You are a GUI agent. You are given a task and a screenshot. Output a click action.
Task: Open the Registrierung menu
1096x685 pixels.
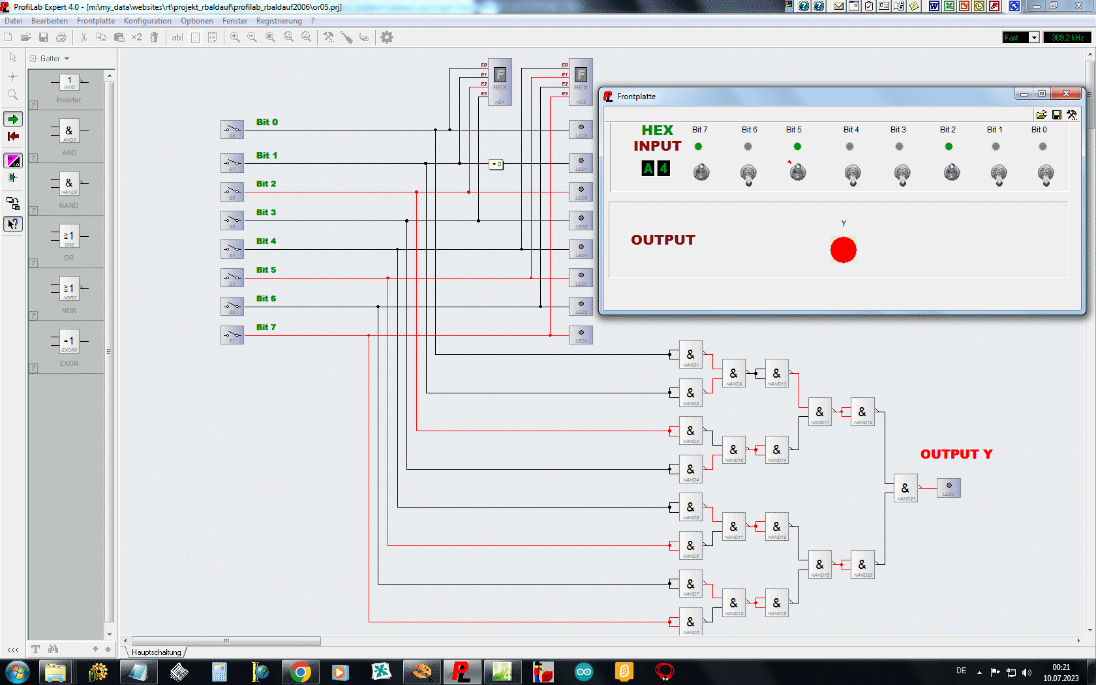point(279,21)
